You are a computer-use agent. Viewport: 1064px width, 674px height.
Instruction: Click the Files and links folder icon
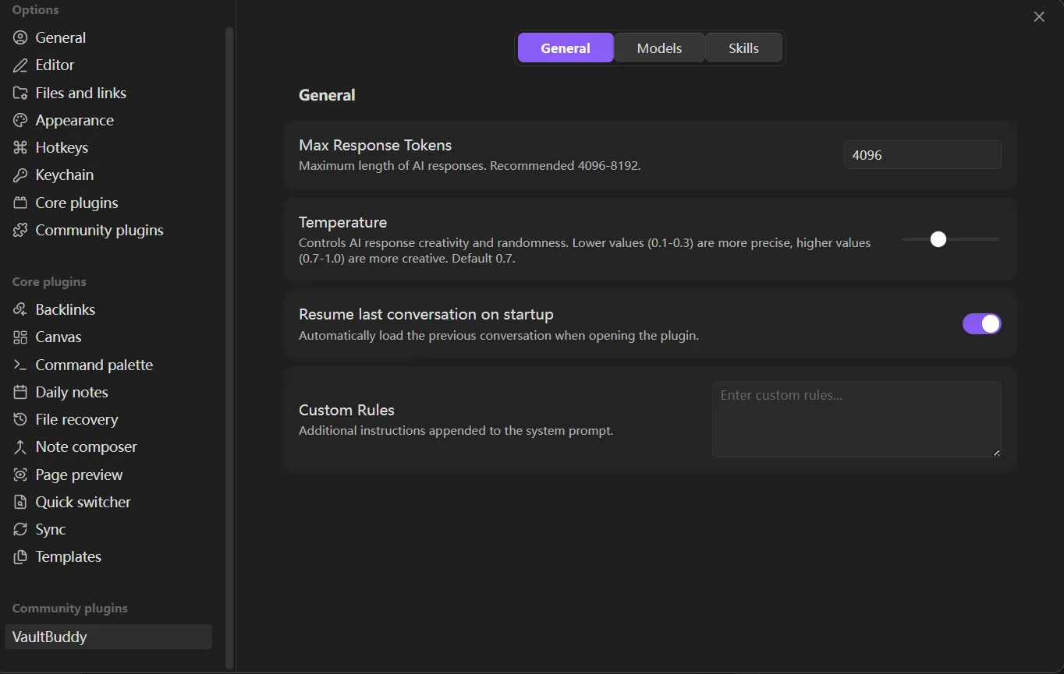(20, 93)
